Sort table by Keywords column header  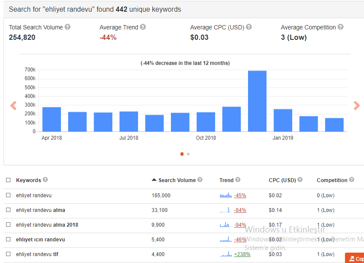pos(28,180)
